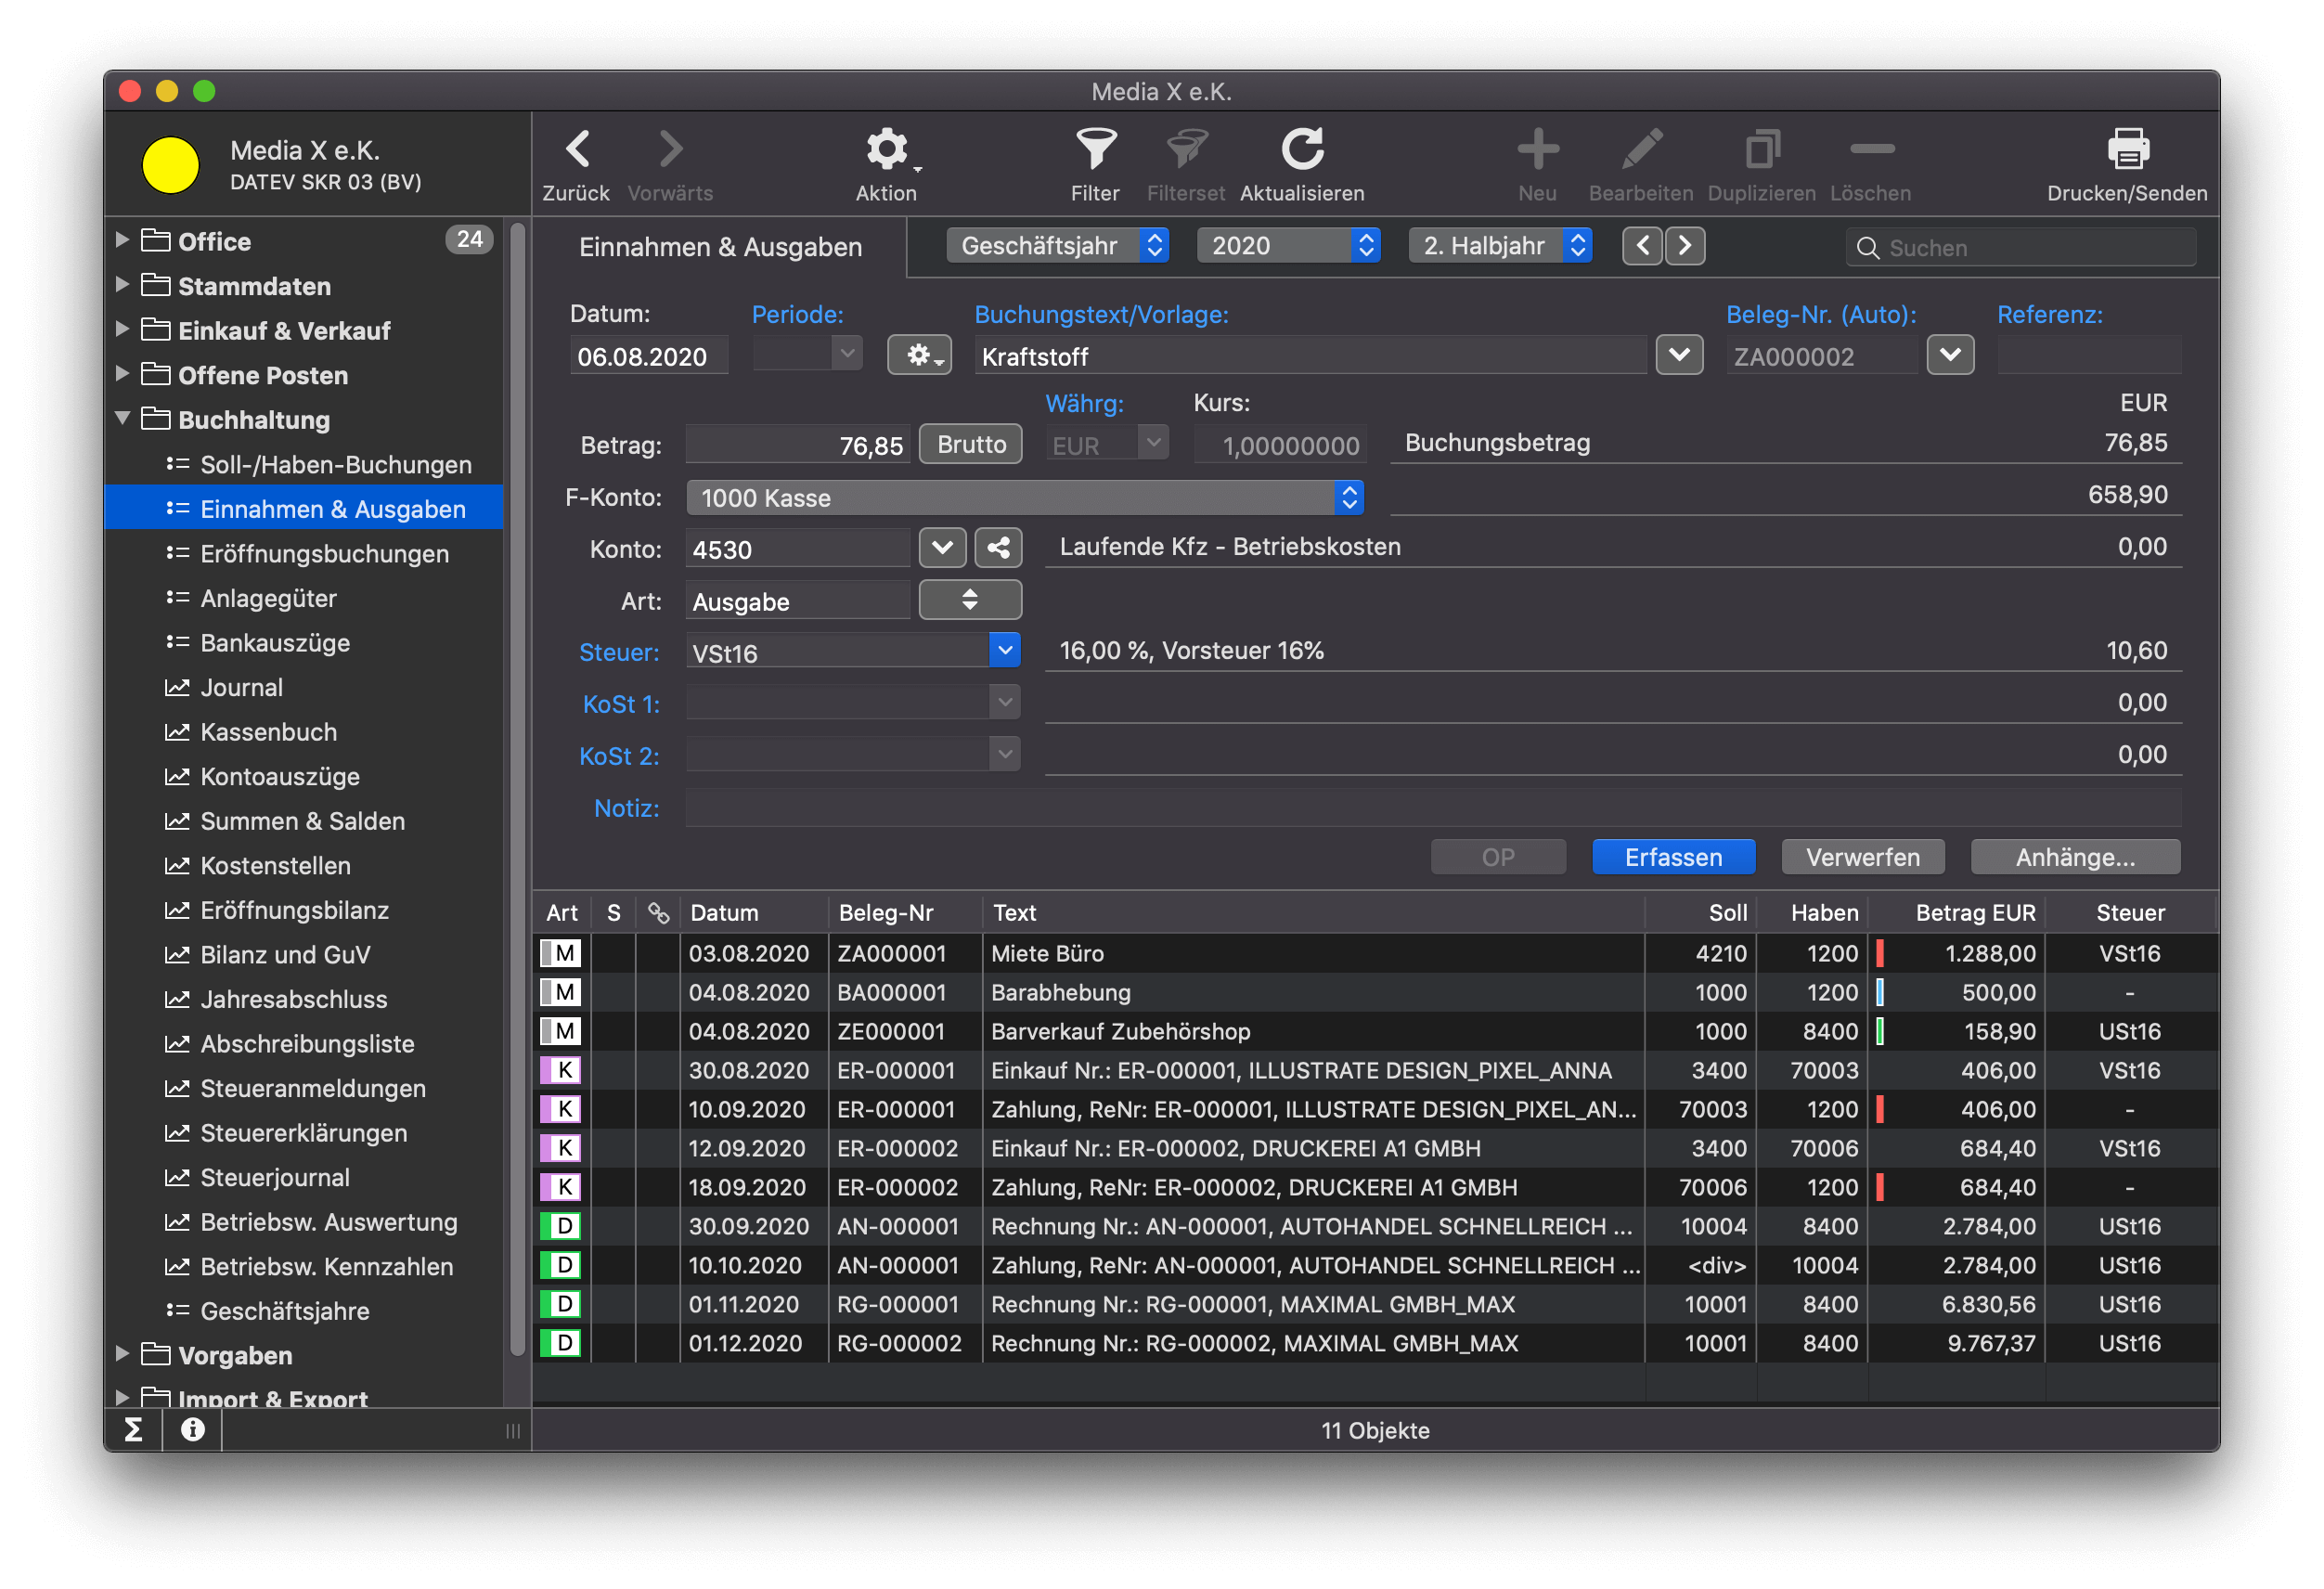Open Bankauszüge in sidebar
The image size is (2324, 1589).
(x=275, y=642)
